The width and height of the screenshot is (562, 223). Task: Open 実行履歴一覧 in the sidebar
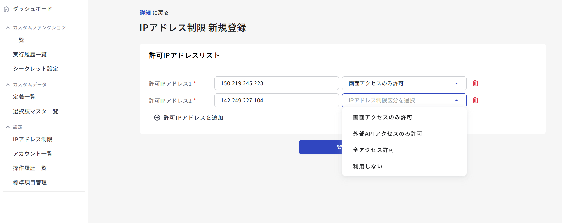tap(30, 55)
